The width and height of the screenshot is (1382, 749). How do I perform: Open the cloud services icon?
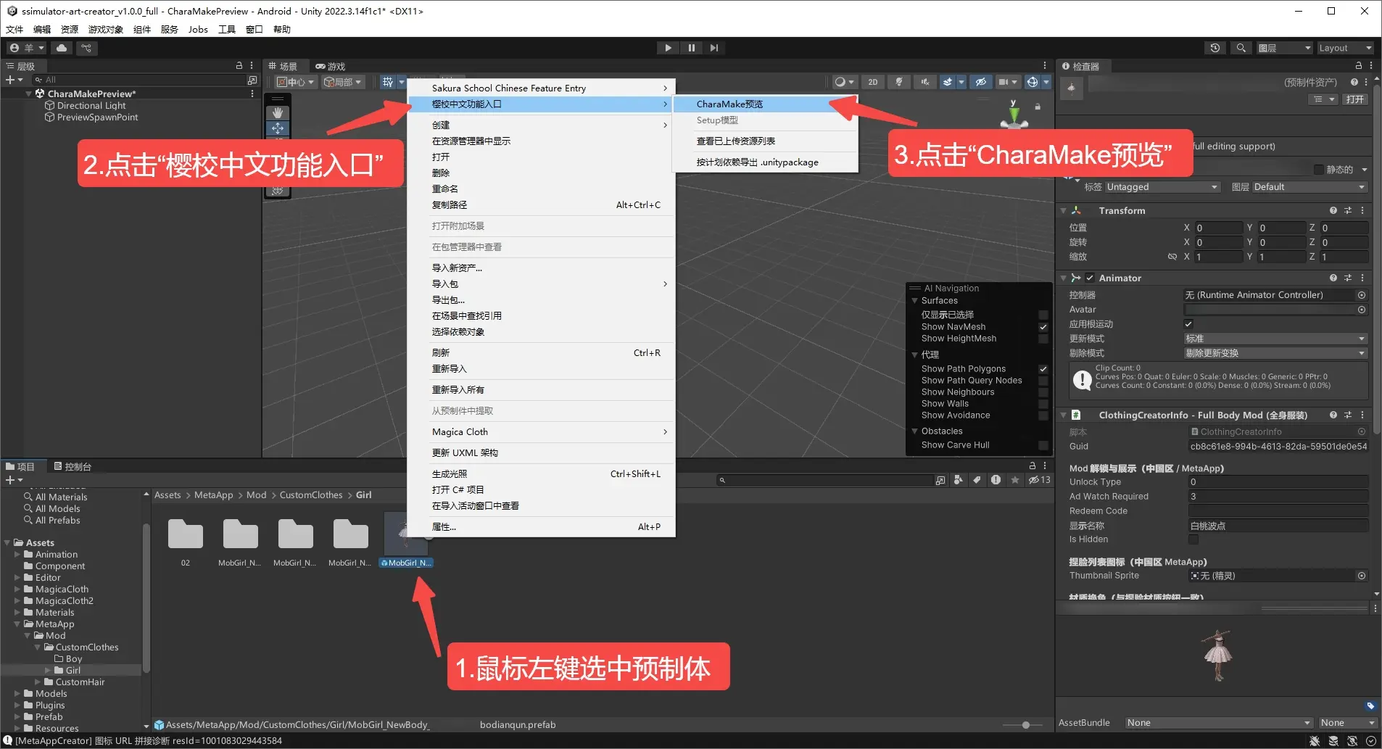point(62,48)
